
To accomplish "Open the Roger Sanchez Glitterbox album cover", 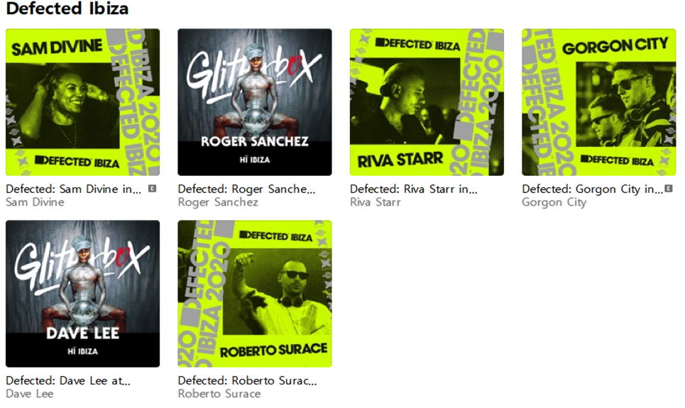I will click(x=255, y=102).
